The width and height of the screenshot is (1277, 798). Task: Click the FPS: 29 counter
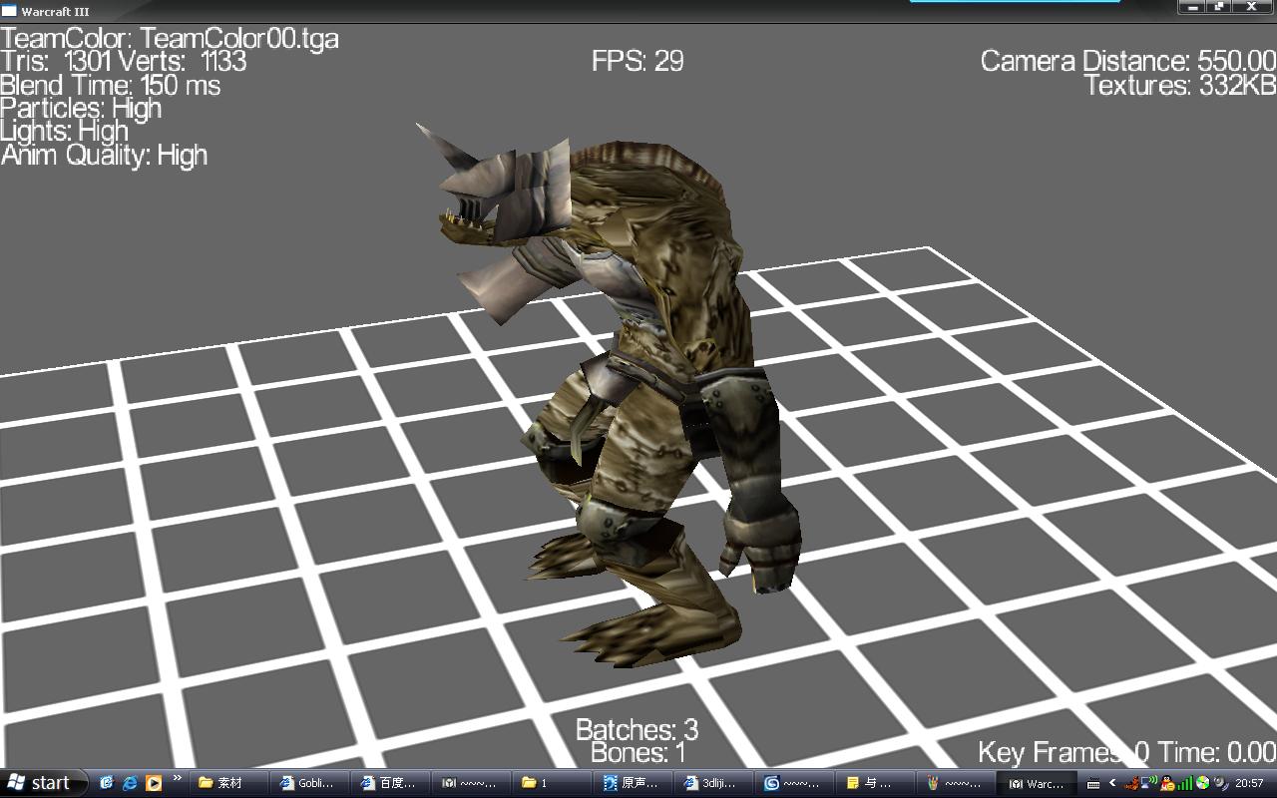(638, 61)
